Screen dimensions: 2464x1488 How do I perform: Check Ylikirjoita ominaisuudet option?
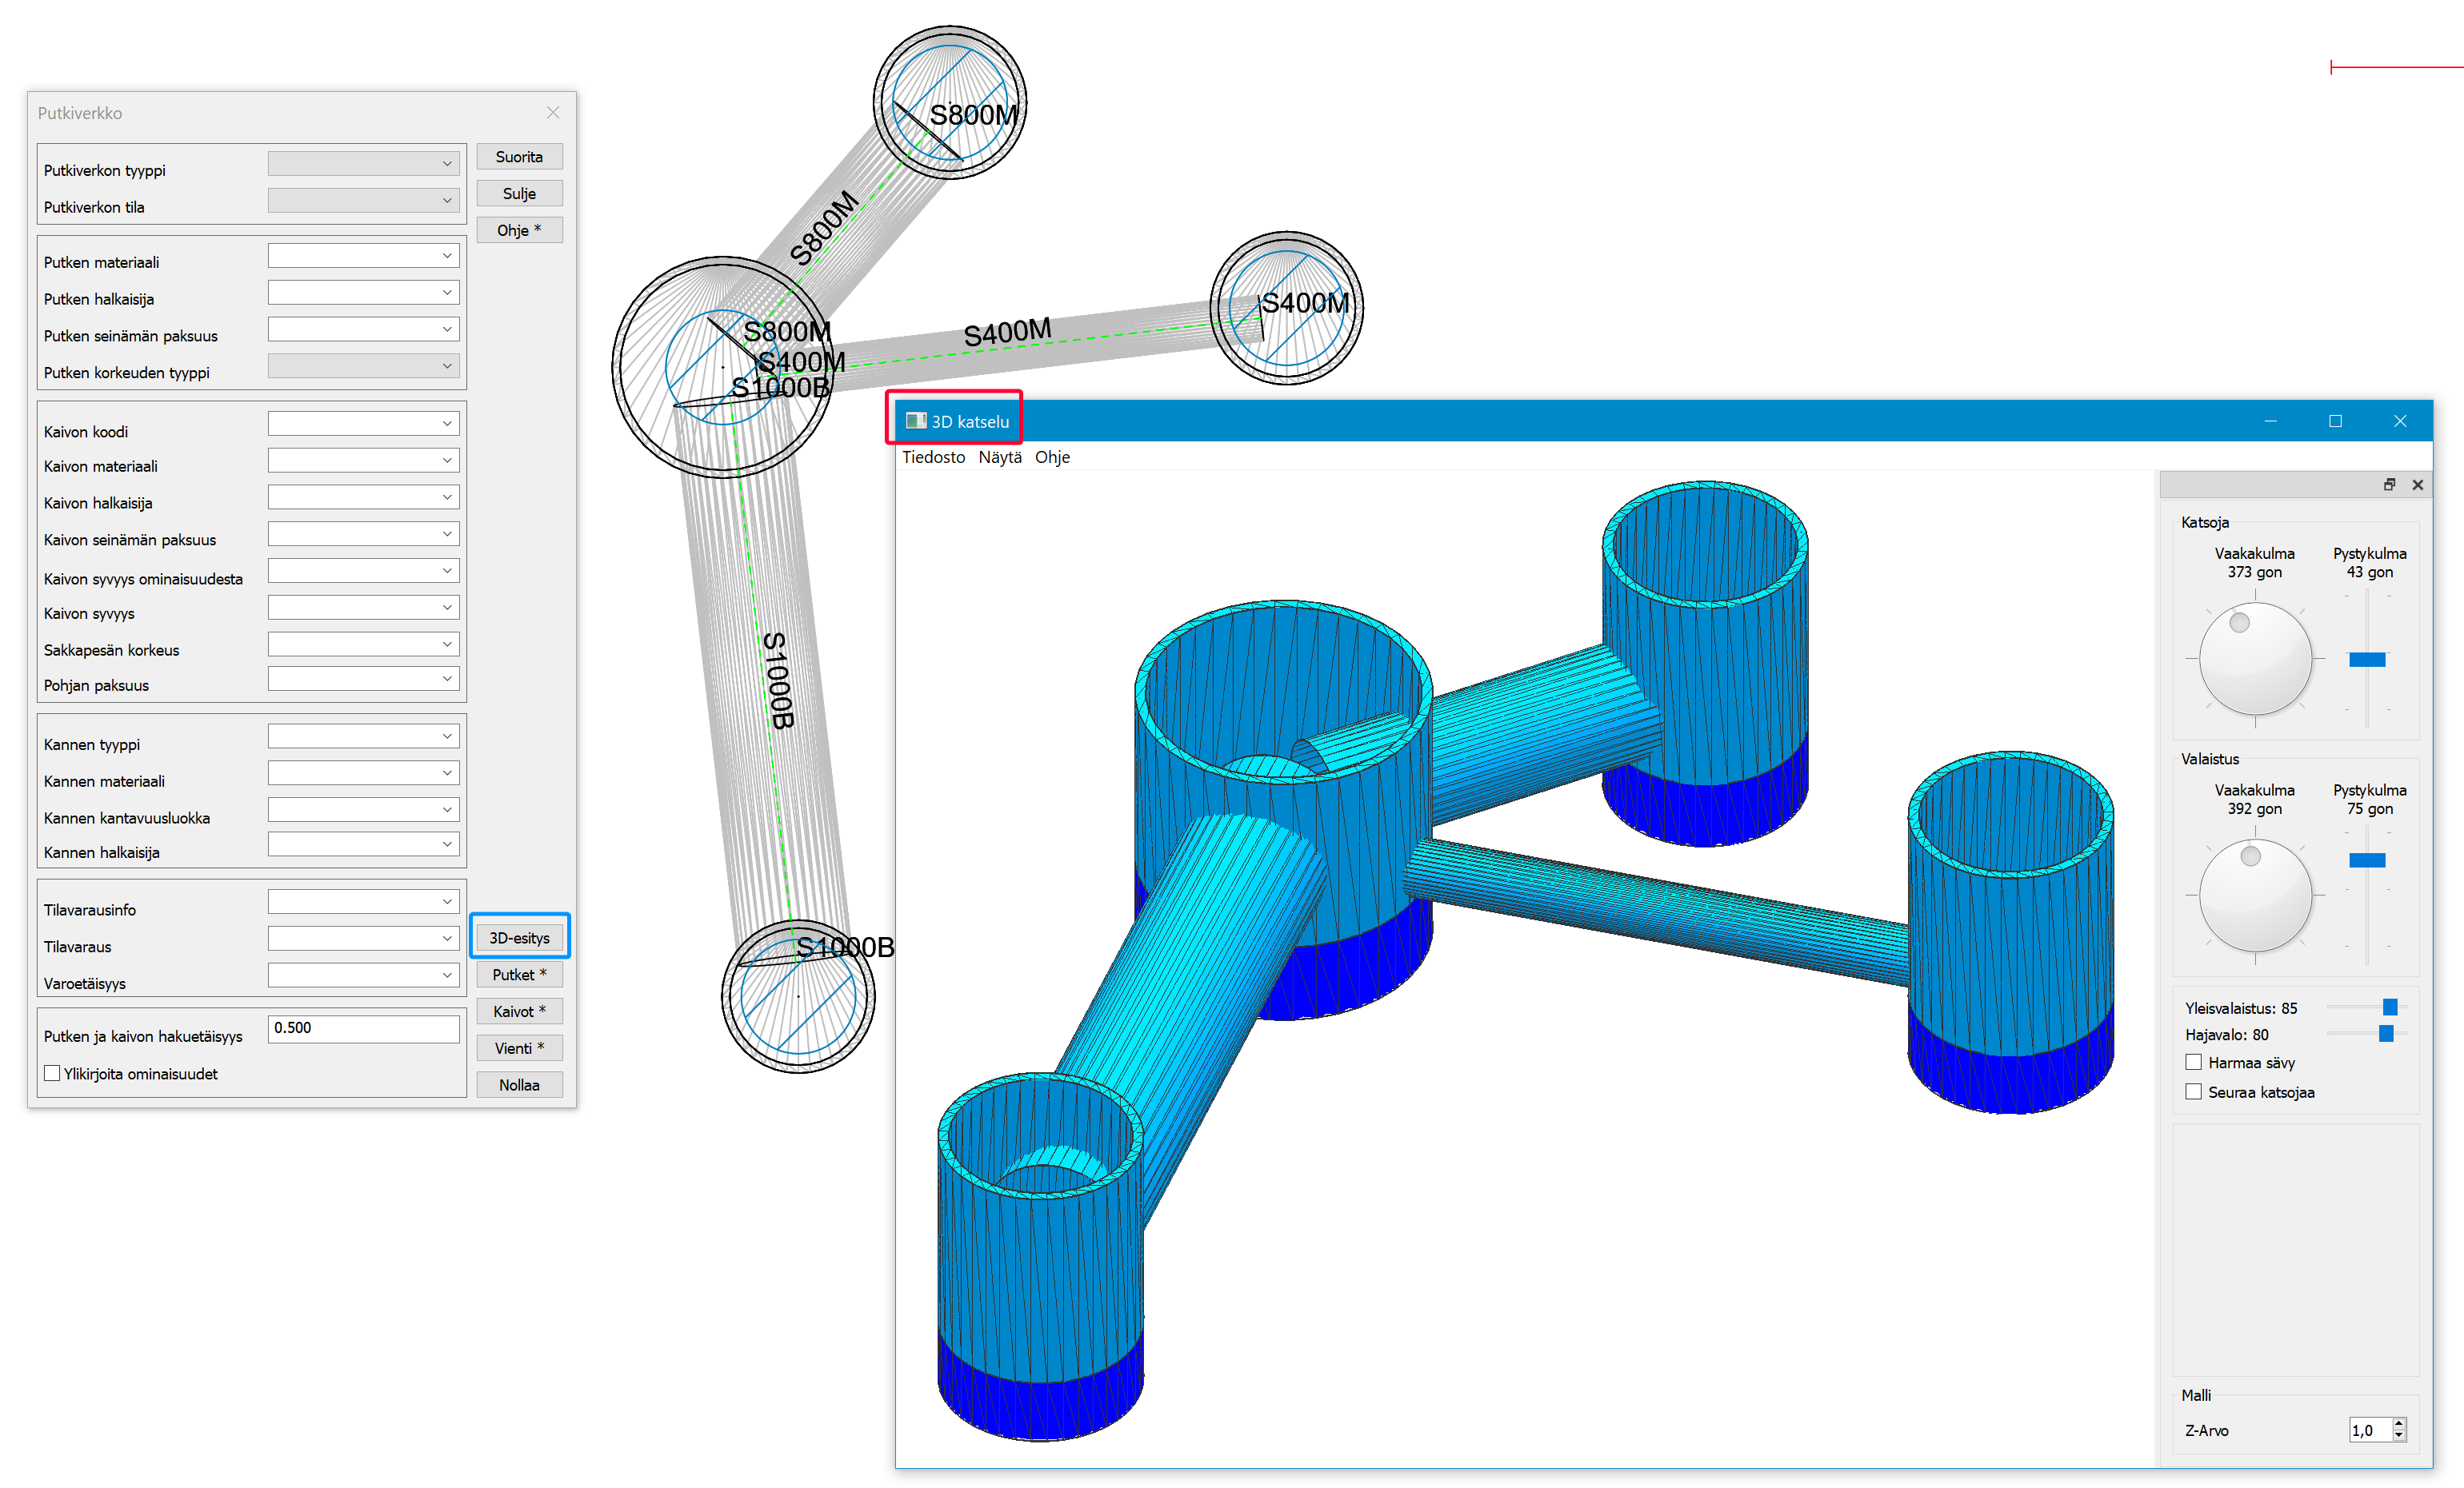pos(52,1073)
